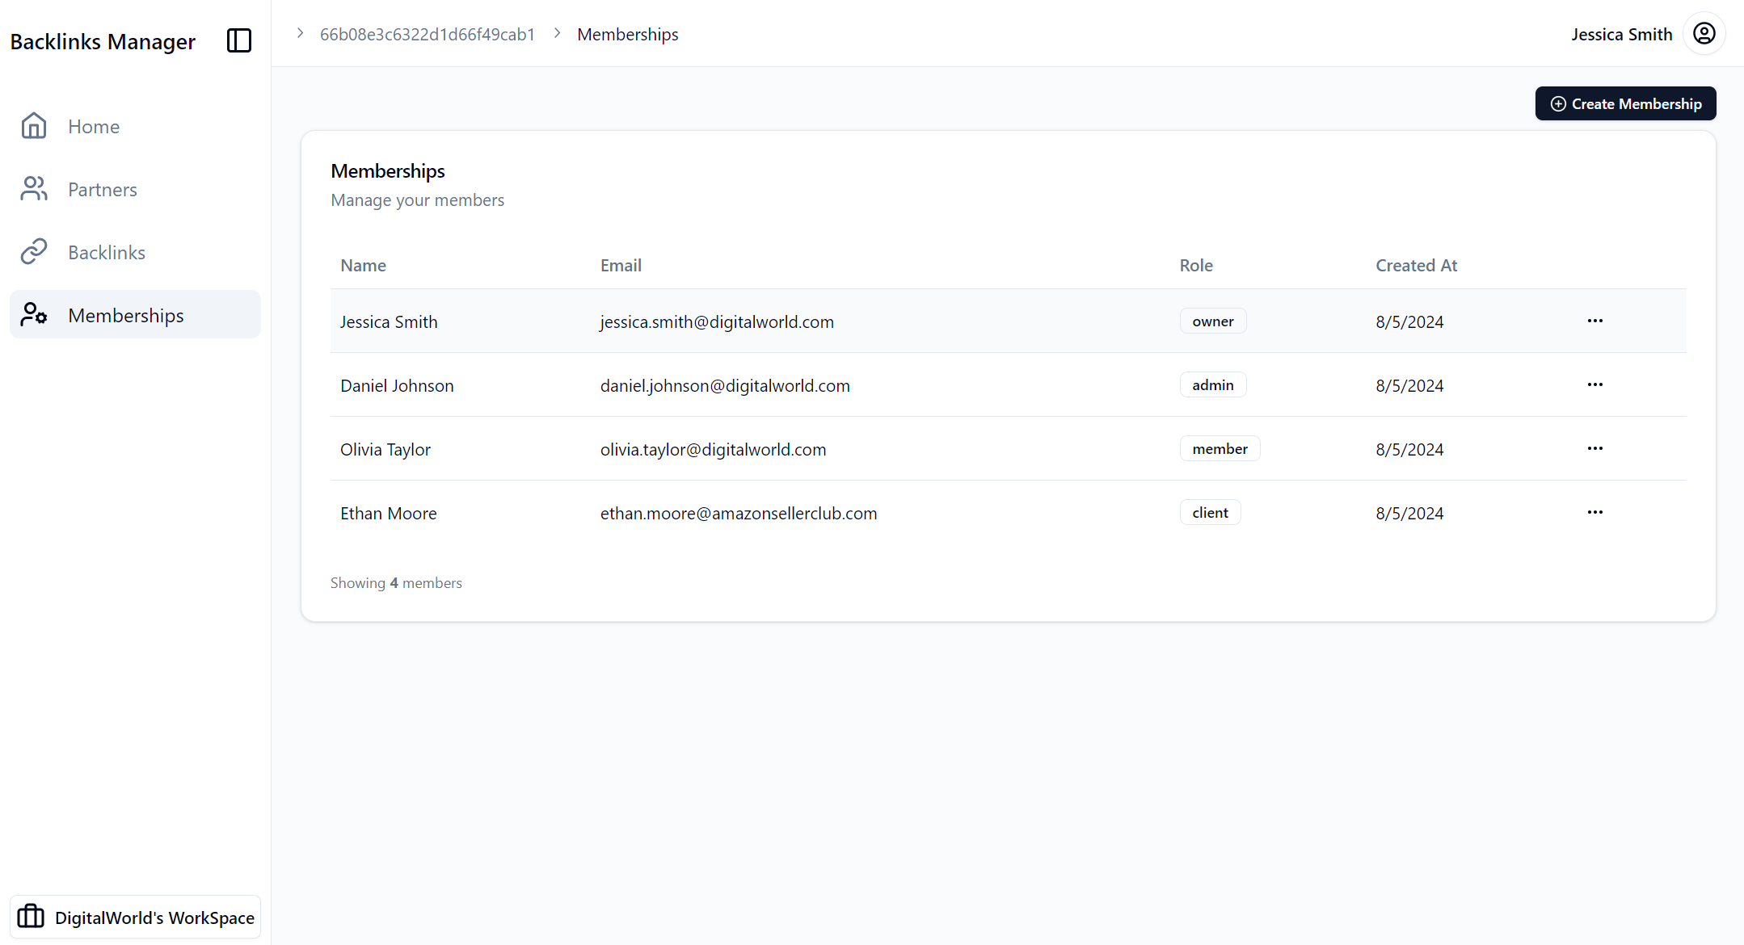Click the owner role badge
Viewport: 1744px width, 945px height.
point(1212,321)
